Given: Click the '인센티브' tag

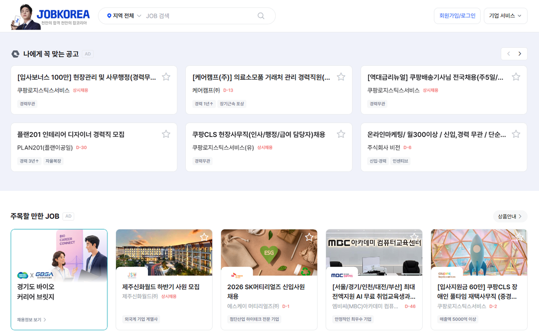Looking at the screenshot, I should click(x=400, y=161).
